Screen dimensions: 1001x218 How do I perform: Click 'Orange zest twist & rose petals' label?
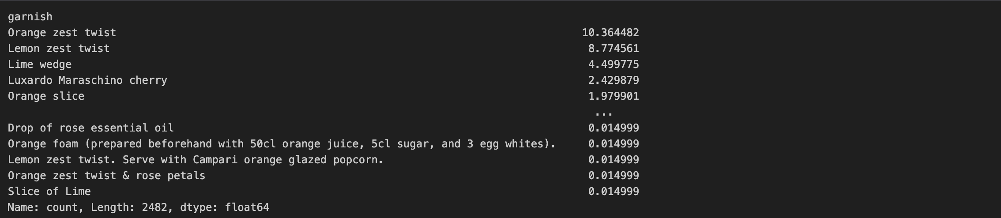coord(106,176)
